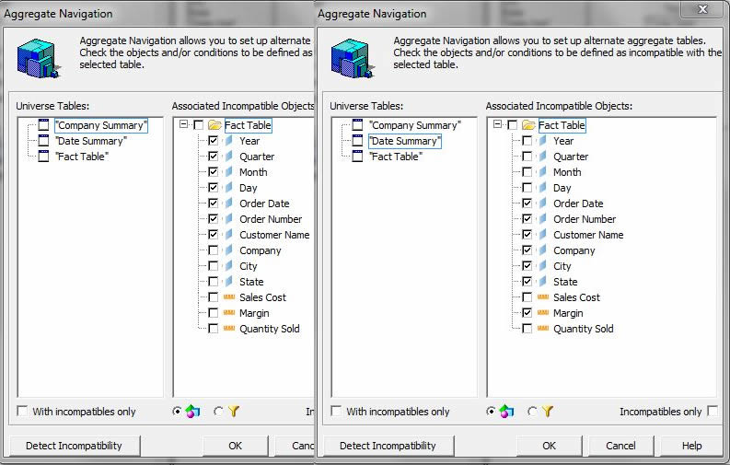Click yellow filter funnel icon in right window
This screenshot has width=730, height=465.
point(548,411)
